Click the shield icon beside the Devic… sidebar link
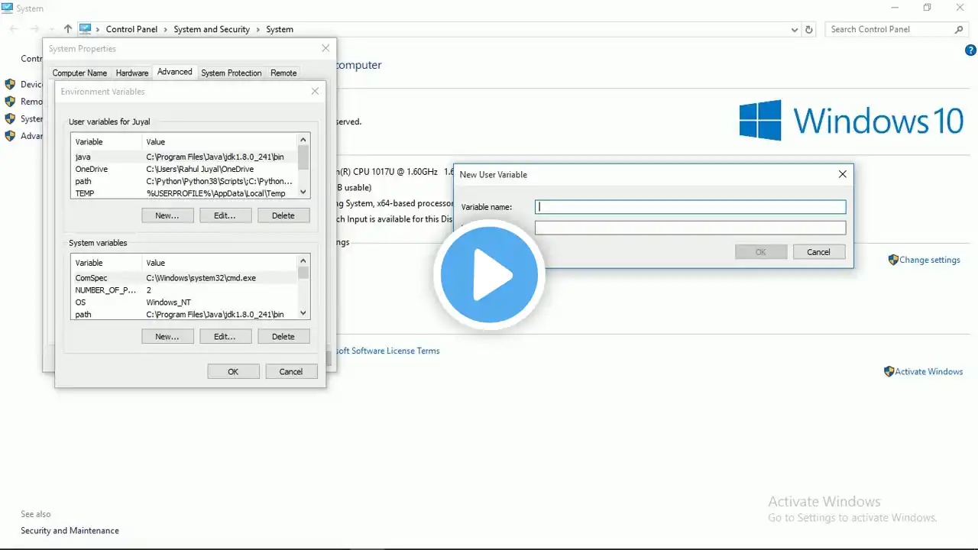The image size is (978, 550). coord(10,84)
